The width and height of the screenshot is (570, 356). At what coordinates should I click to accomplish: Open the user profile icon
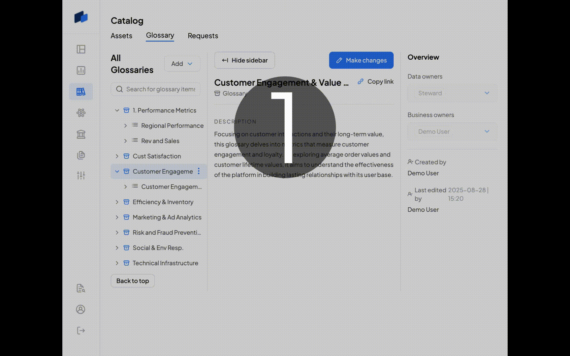coord(81,310)
